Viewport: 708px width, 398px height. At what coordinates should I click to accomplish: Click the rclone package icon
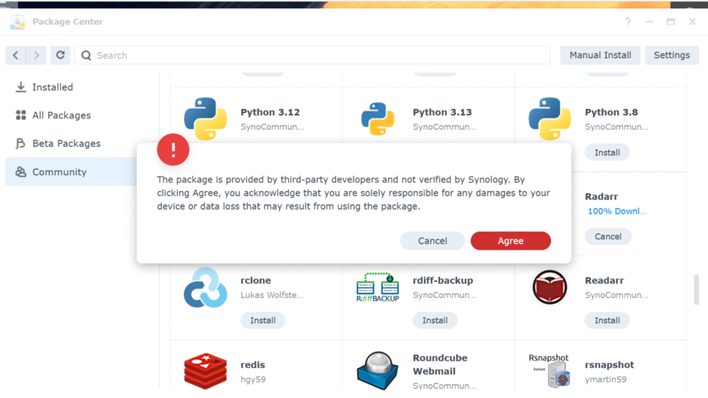(x=205, y=287)
